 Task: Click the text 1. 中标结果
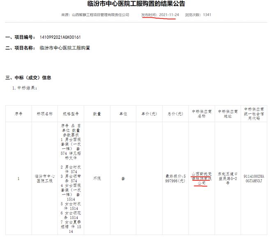25,88
